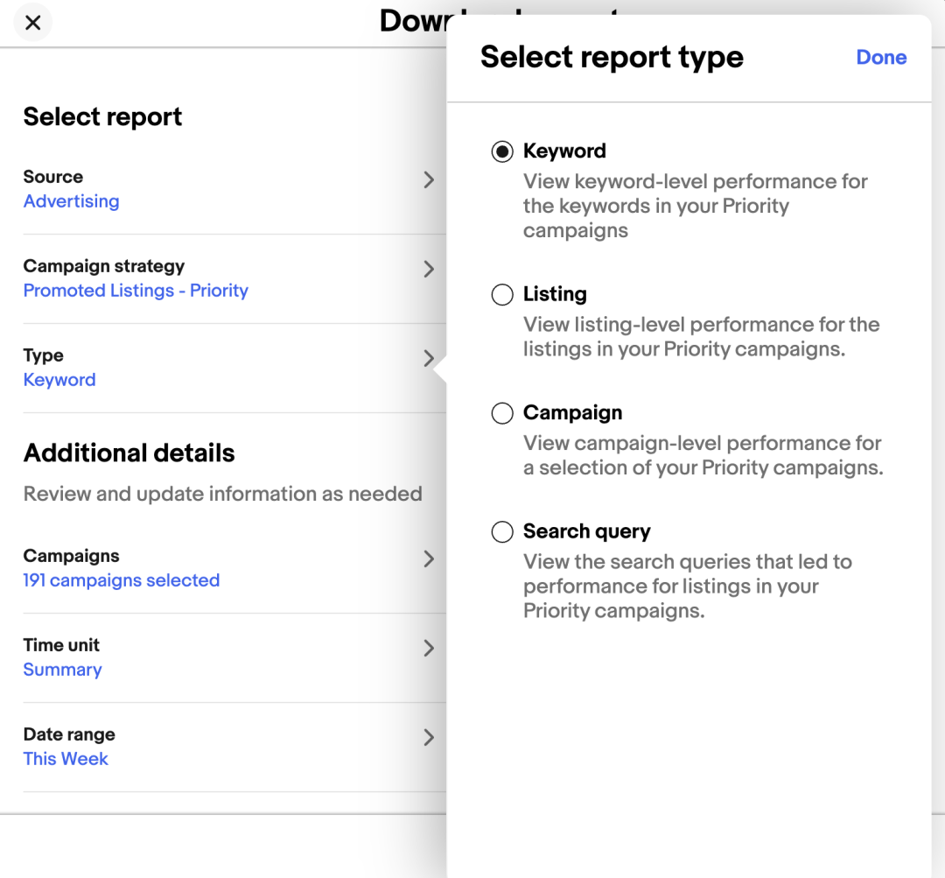Expand the Time unit chevron arrow

point(429,649)
